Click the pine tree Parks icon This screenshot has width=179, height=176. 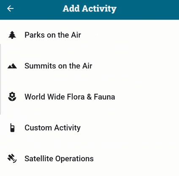coord(12,35)
